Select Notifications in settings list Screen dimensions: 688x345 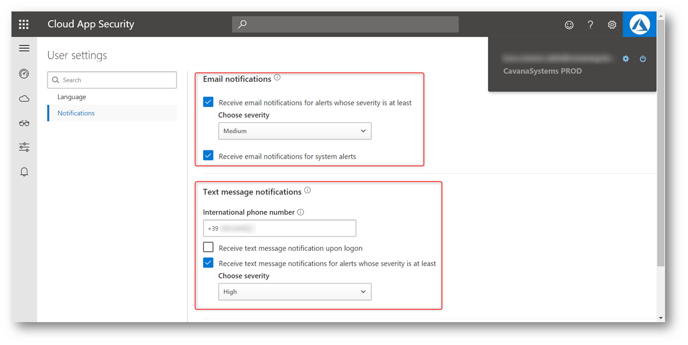[x=112, y=113]
